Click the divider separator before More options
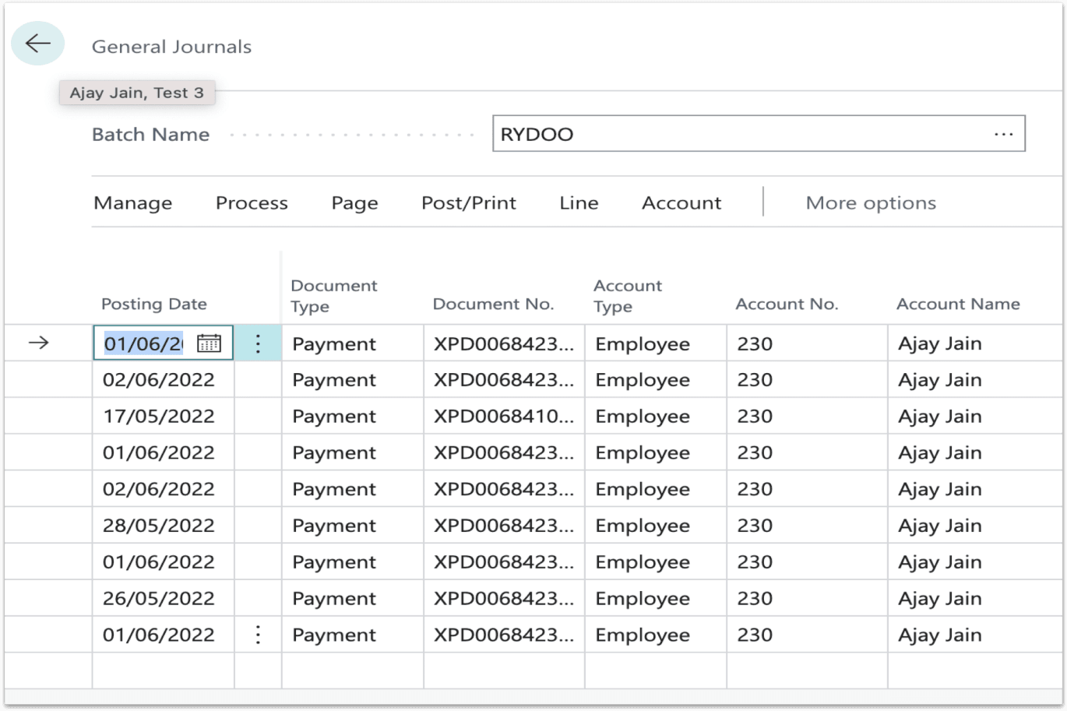 click(763, 202)
